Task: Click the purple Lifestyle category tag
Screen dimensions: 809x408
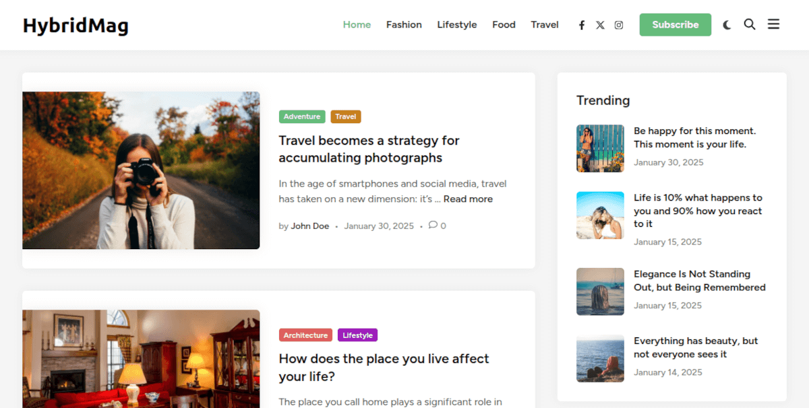Action: coord(357,335)
